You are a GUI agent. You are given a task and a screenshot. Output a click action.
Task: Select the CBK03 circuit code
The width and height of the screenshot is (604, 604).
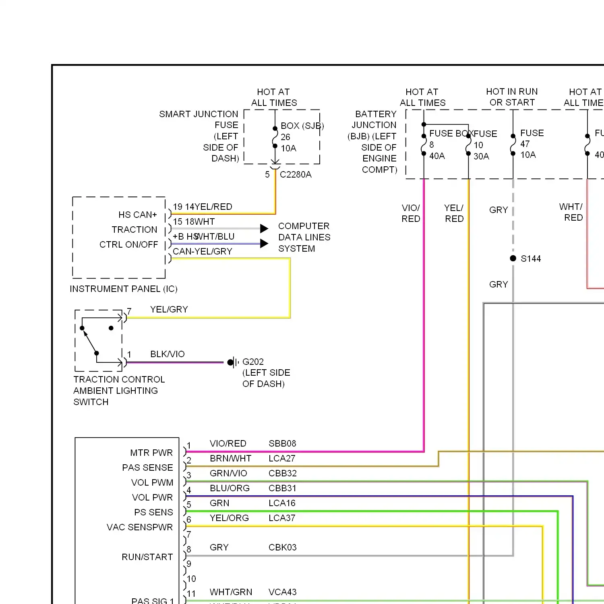coord(282,547)
